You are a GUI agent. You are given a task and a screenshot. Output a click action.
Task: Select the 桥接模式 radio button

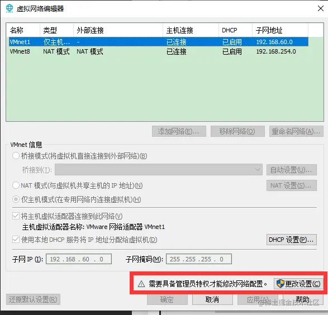pos(16,156)
